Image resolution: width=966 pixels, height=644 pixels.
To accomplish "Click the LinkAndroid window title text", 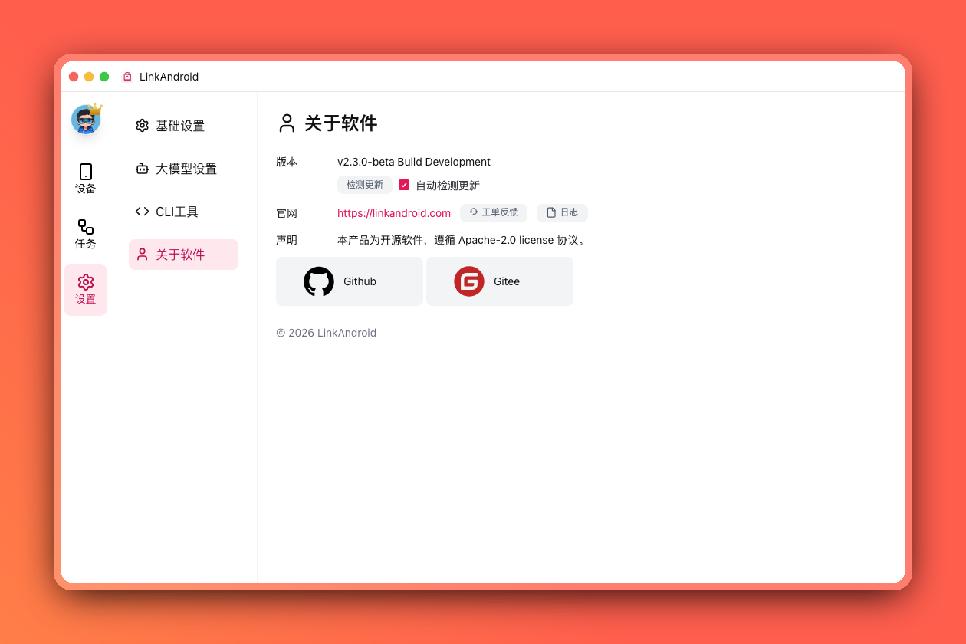I will (169, 77).
